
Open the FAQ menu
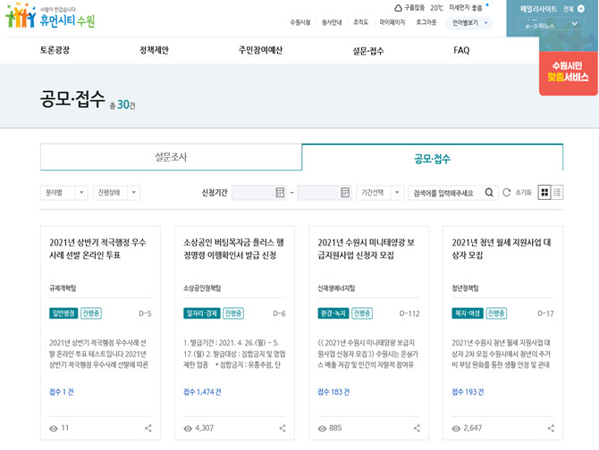(x=461, y=50)
